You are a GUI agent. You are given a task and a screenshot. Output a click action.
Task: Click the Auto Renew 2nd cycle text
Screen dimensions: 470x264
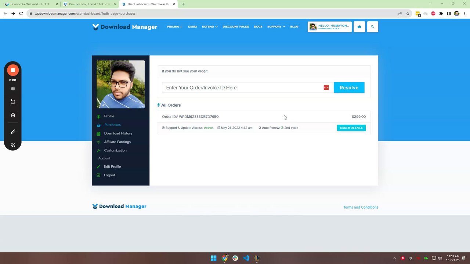pyautogui.click(x=278, y=128)
